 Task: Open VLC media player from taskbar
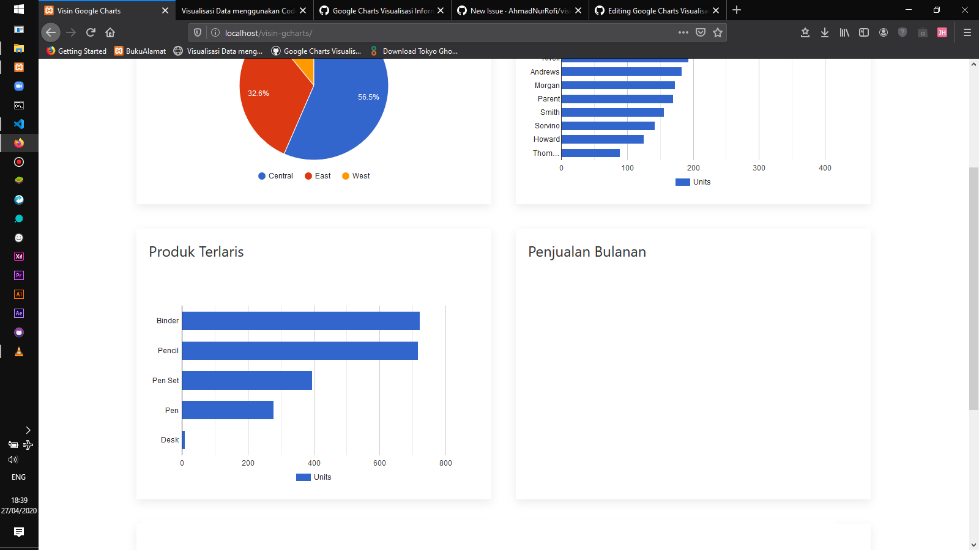click(19, 351)
